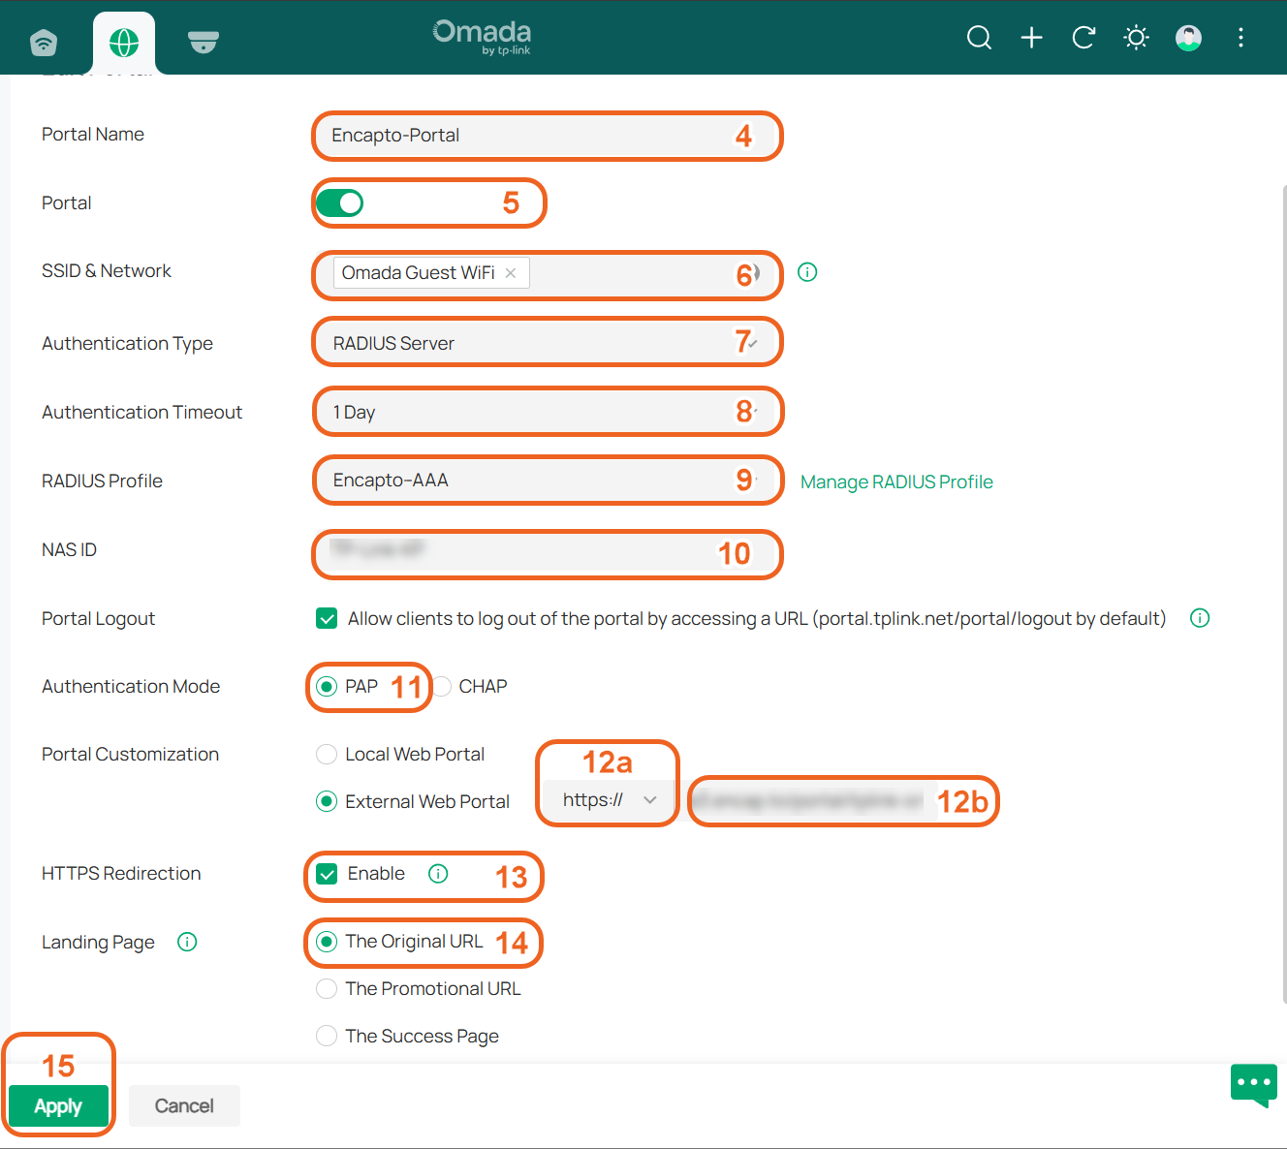This screenshot has width=1287, height=1149.
Task: Open the search magnifier icon
Action: coord(979,38)
